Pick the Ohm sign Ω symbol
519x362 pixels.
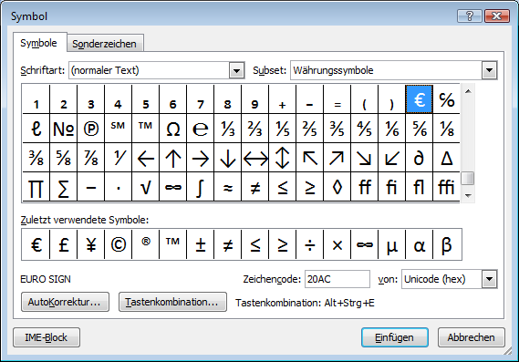[x=172, y=129]
